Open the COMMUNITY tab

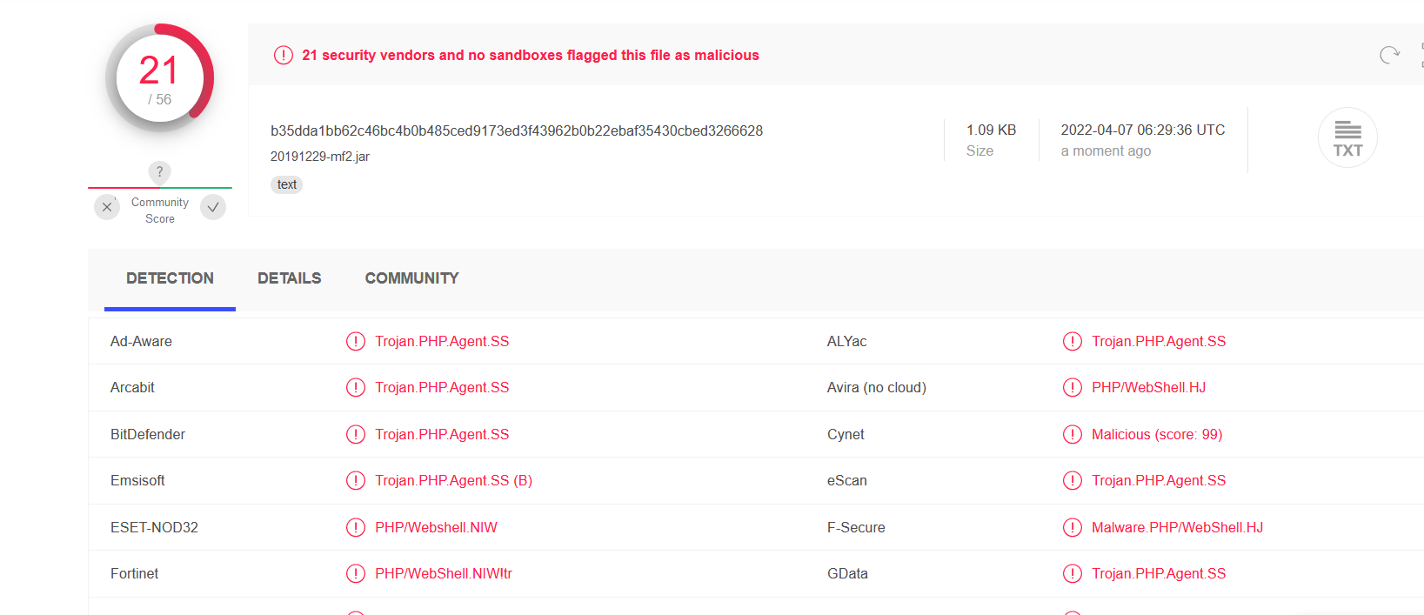411,278
